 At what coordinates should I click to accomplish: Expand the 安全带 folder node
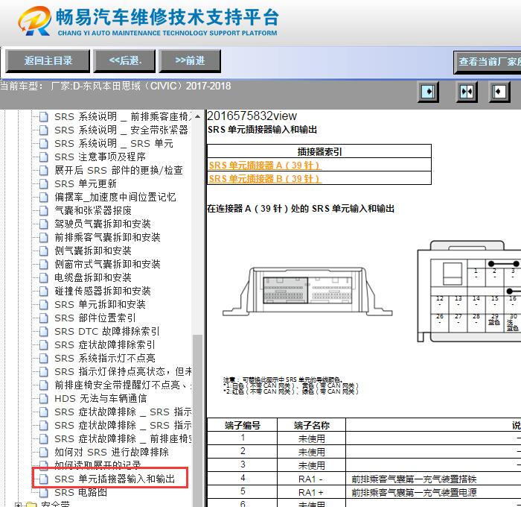(19, 505)
